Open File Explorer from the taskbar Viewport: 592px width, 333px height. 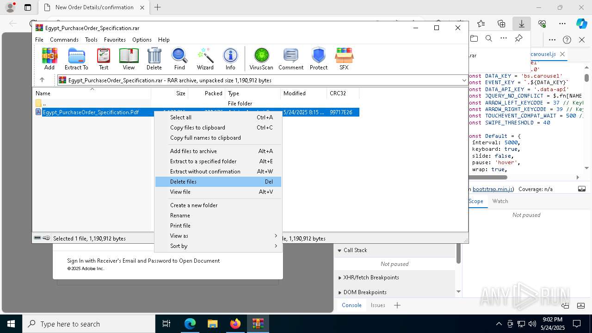(x=212, y=324)
